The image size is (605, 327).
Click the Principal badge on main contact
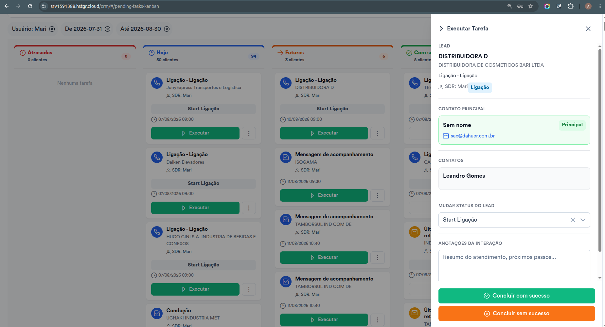click(572, 125)
